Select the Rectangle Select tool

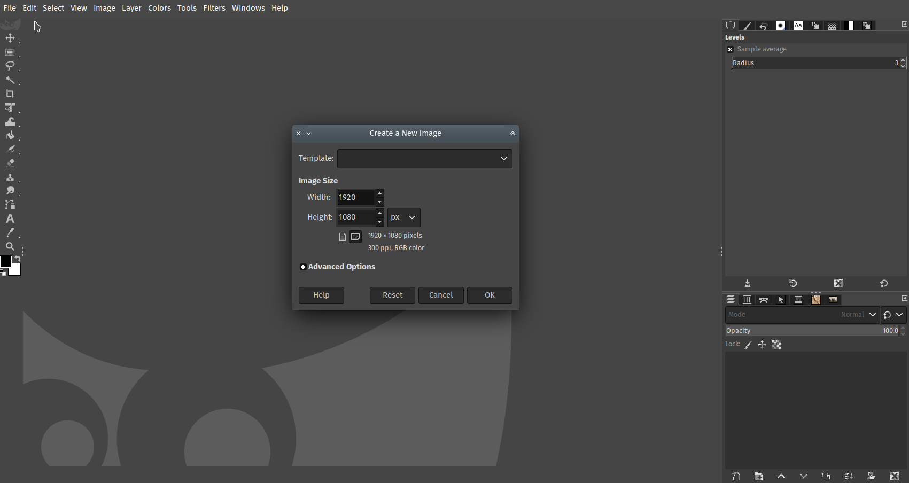coord(10,52)
